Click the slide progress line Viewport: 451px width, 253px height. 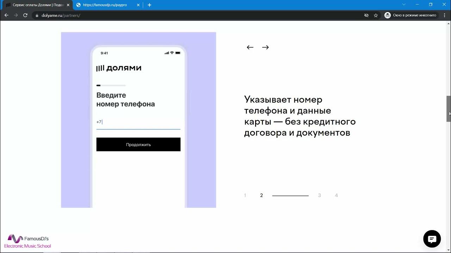tap(290, 196)
